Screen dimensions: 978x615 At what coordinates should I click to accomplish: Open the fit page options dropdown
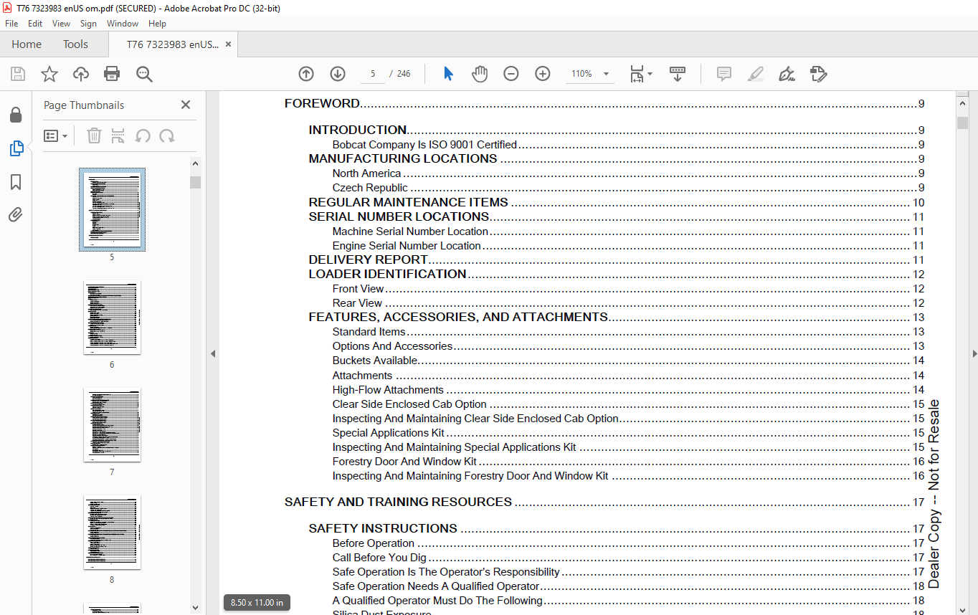click(640, 74)
